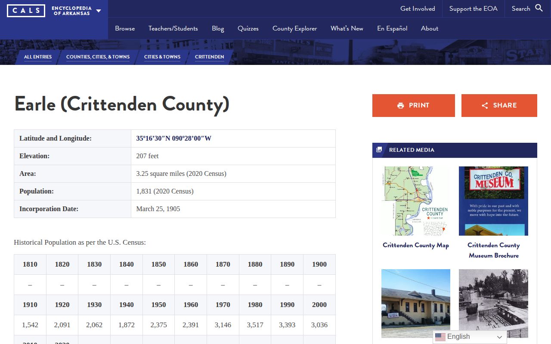Go to All Entries breadcrumb

38,57
